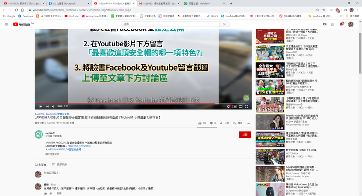Open mobile01 channel avatar
The image size is (362, 196).
coord(39,134)
